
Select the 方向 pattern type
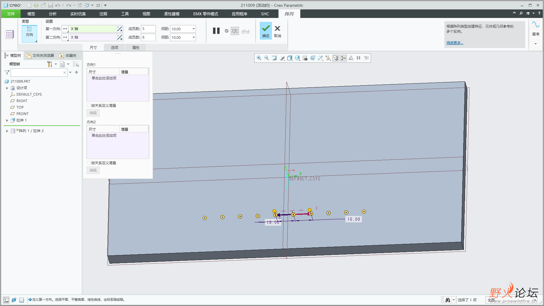tap(29, 34)
